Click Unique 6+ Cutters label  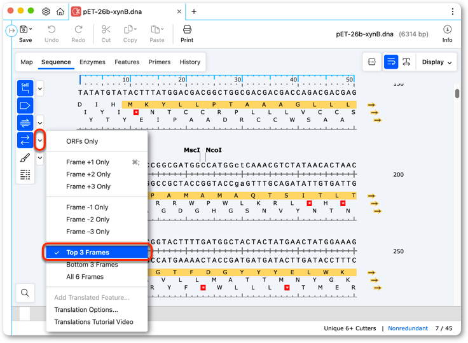350,328
